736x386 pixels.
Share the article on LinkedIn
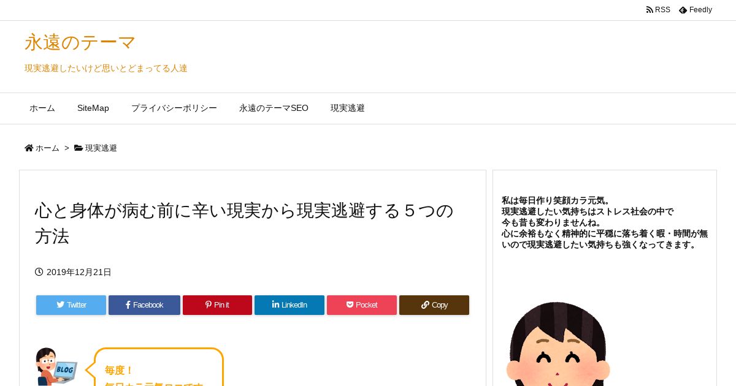(289, 305)
